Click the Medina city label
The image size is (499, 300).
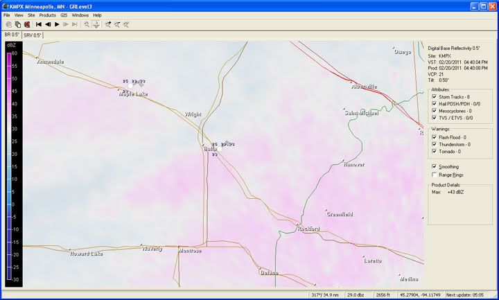tap(409, 279)
